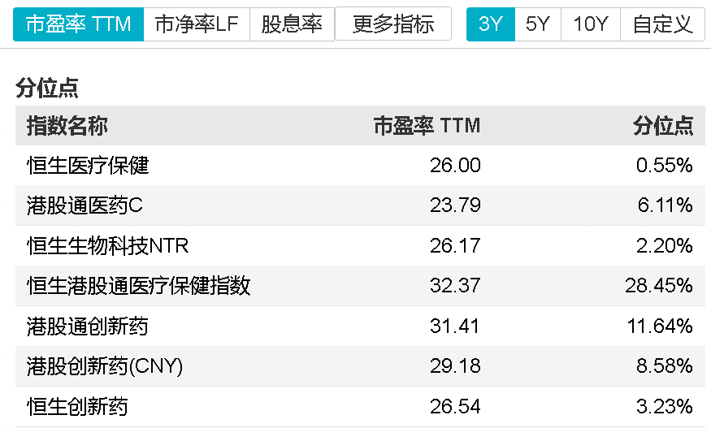The width and height of the screenshot is (711, 441).
Task: Select the 市盈率 TTM tab
Action: pyautogui.click(x=79, y=24)
